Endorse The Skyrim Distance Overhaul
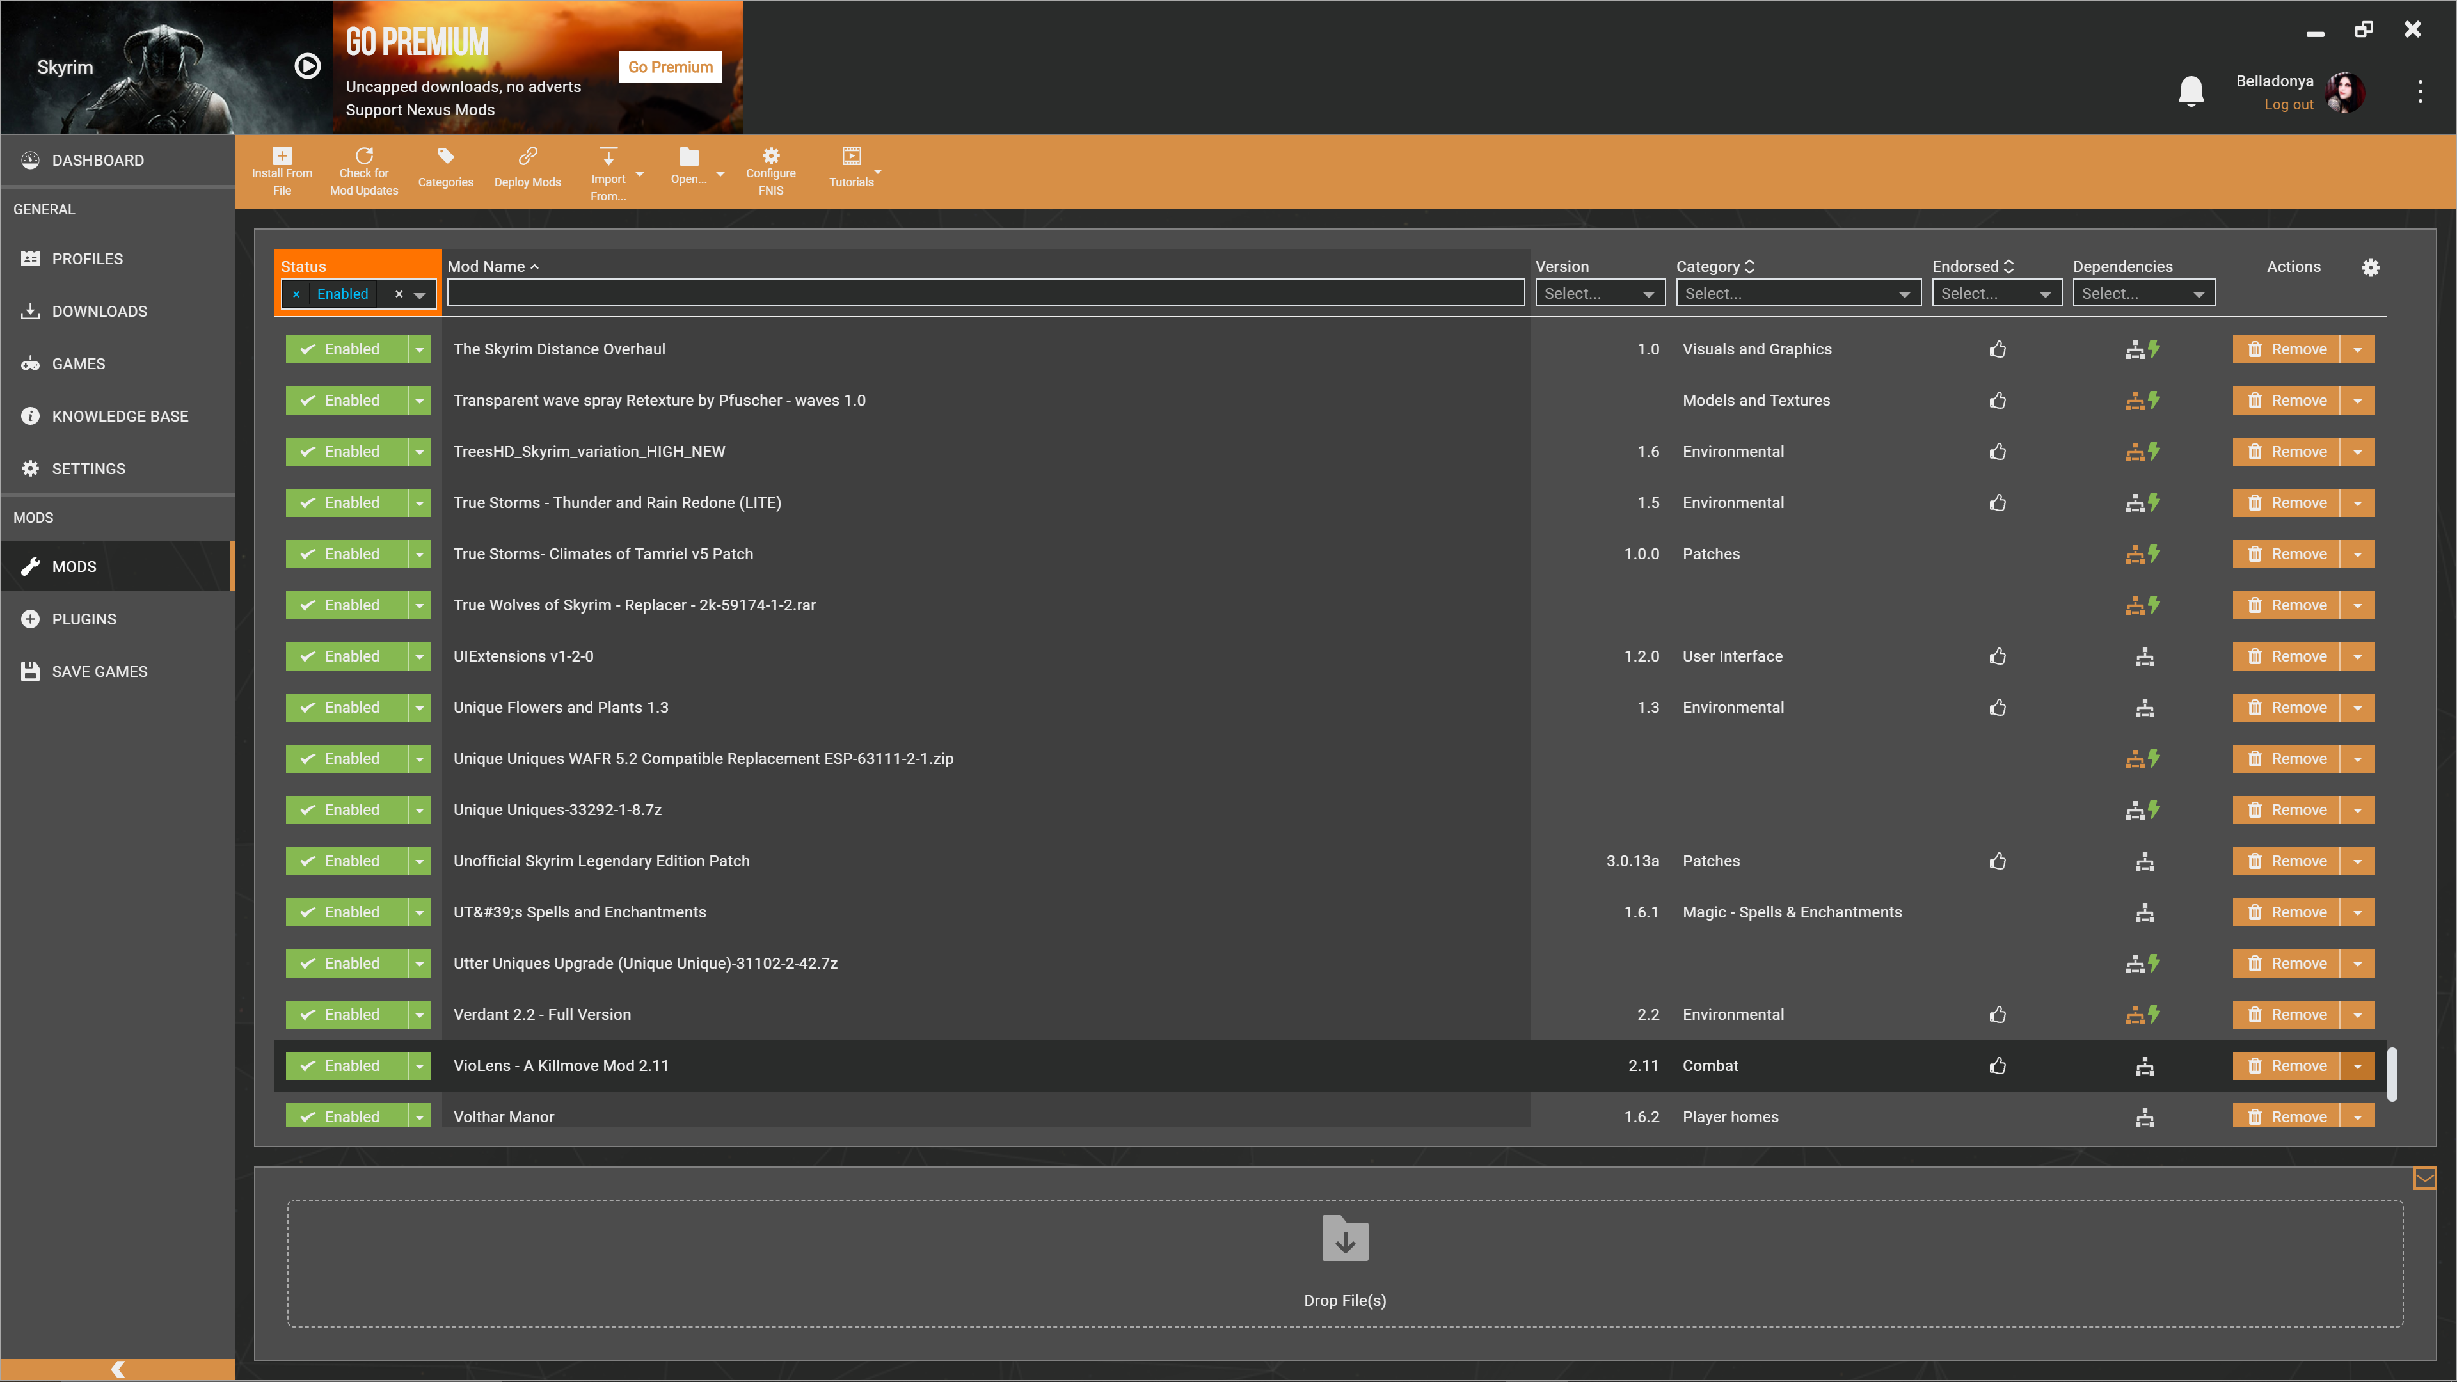Image resolution: width=2457 pixels, height=1382 pixels. tap(1997, 349)
